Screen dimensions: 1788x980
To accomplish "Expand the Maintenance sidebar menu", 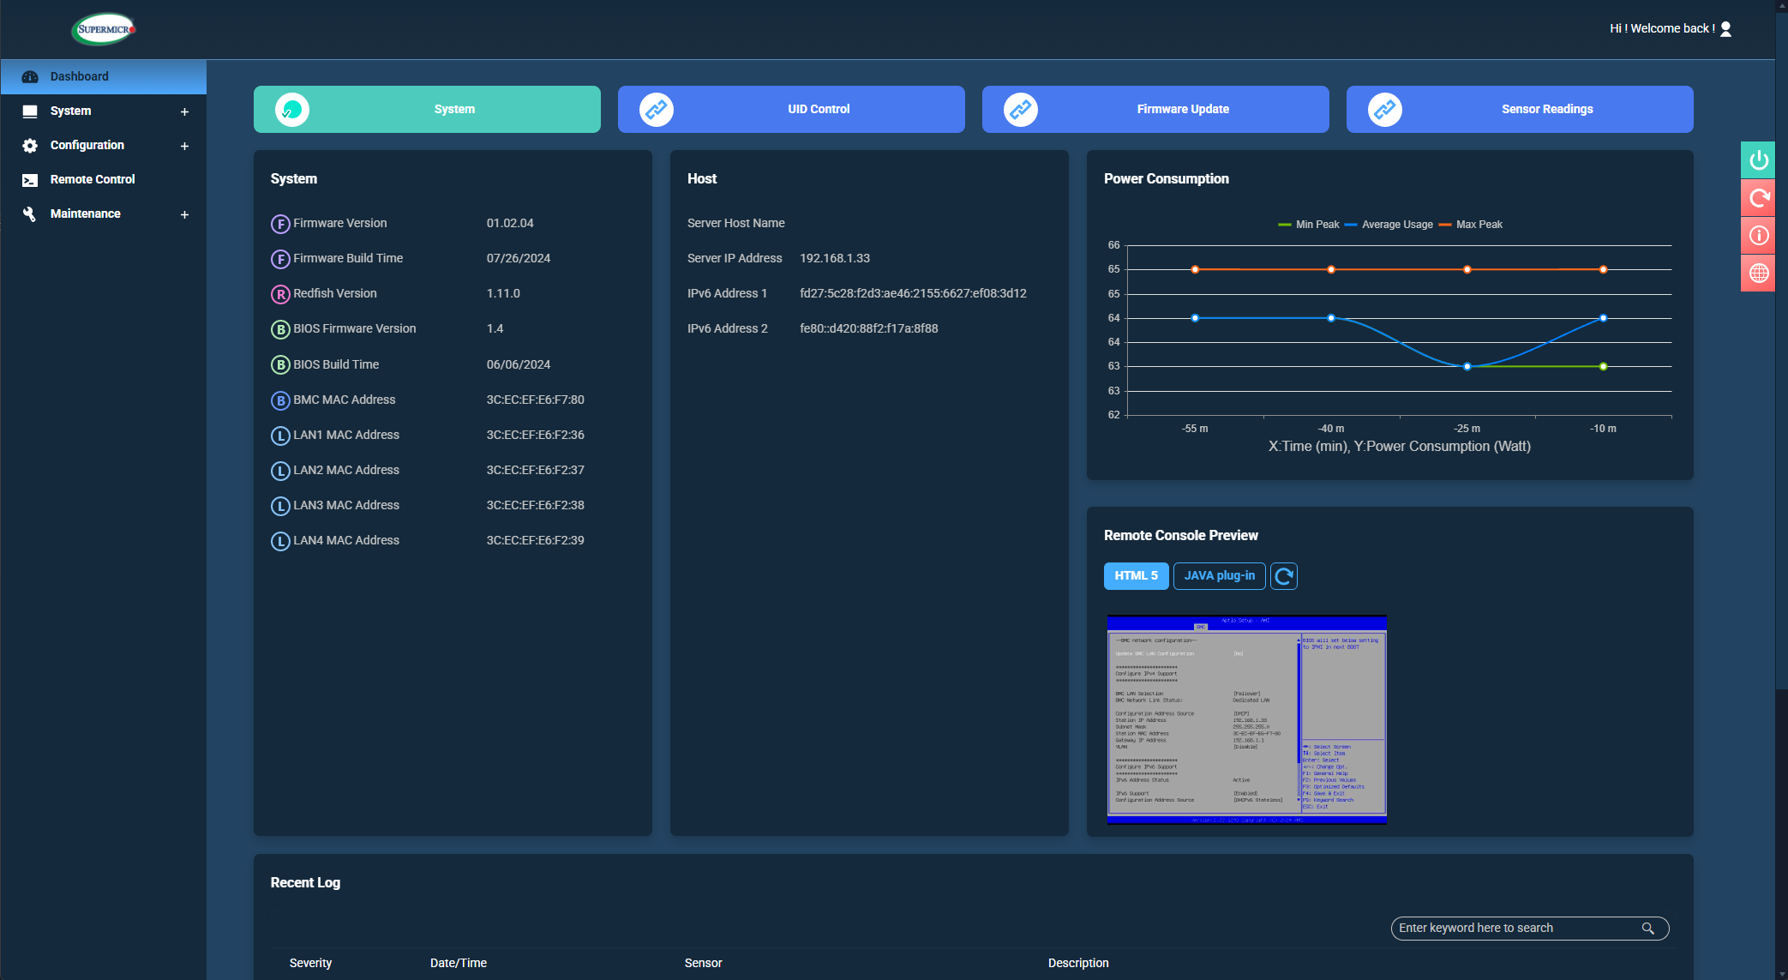I will 183,214.
